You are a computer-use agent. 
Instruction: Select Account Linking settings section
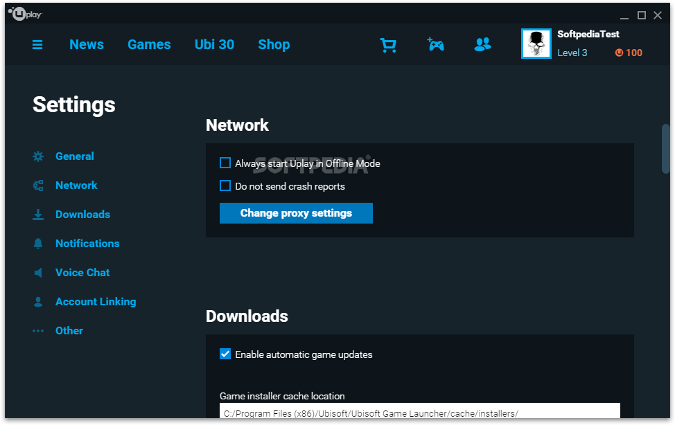click(96, 302)
